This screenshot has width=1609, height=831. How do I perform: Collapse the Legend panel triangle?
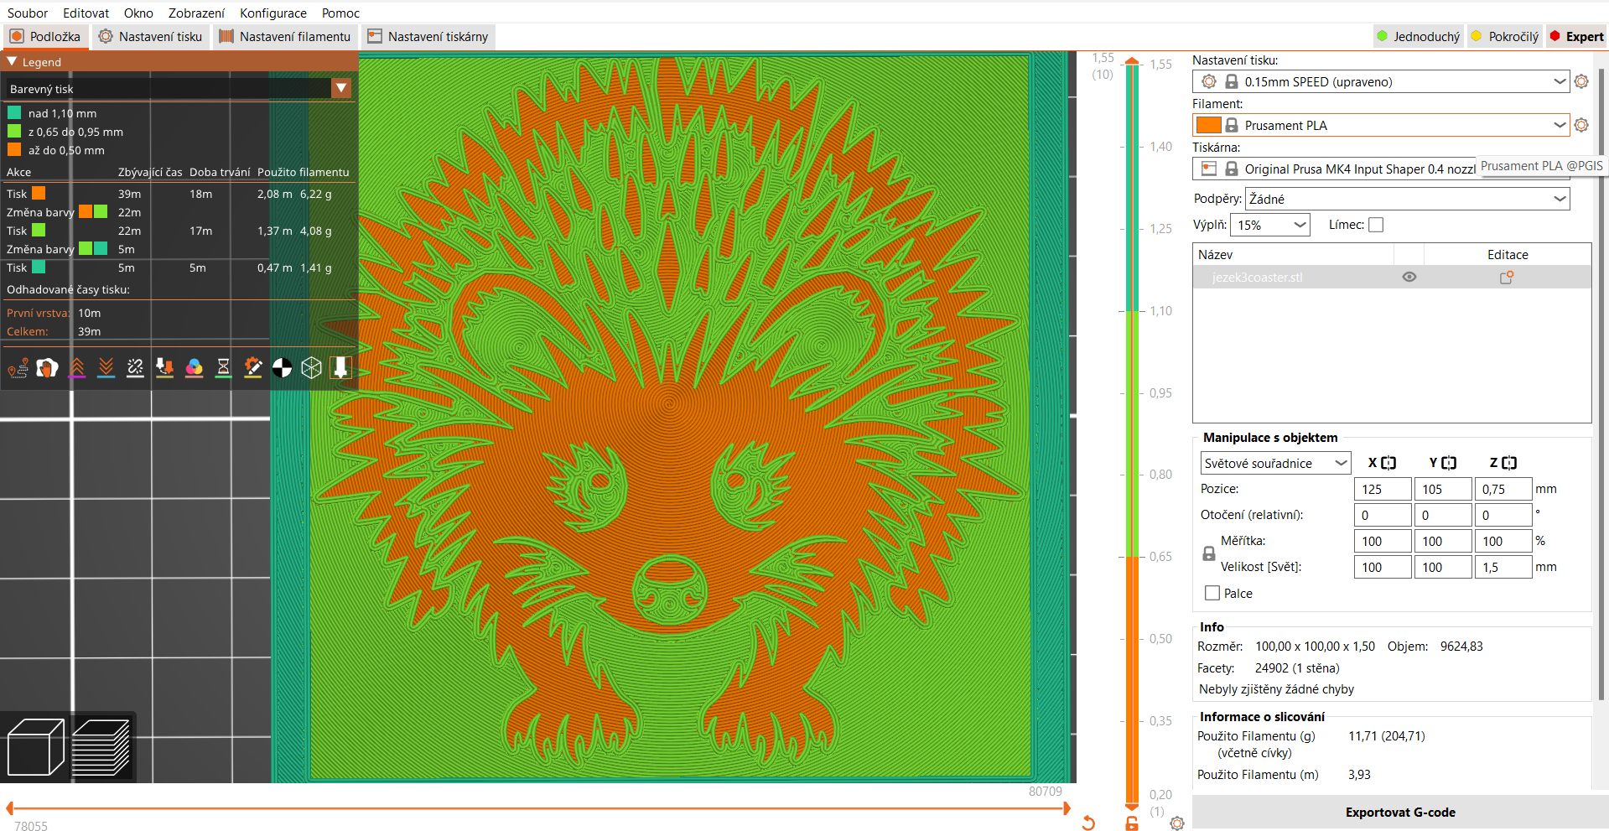pos(12,62)
